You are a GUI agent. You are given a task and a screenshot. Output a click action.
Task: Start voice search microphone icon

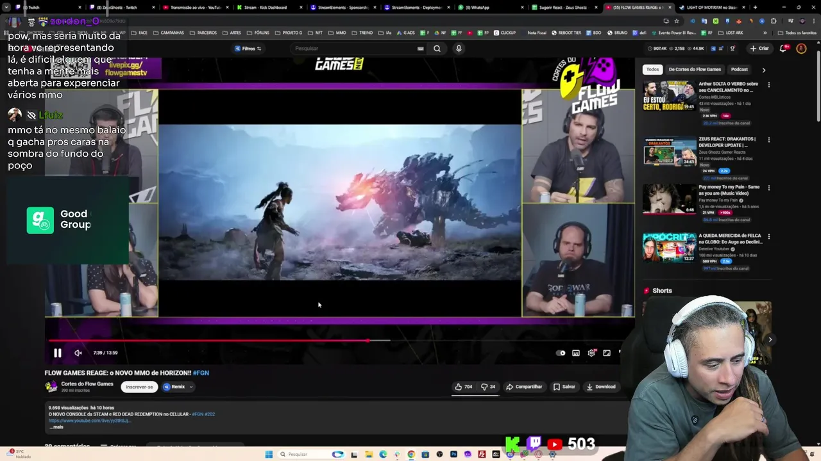pos(459,48)
